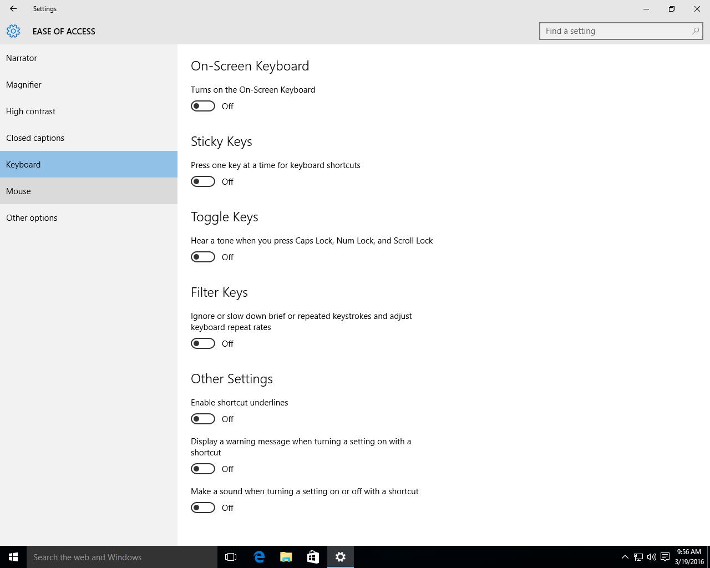
Task: Open network status tray icon
Action: point(638,557)
